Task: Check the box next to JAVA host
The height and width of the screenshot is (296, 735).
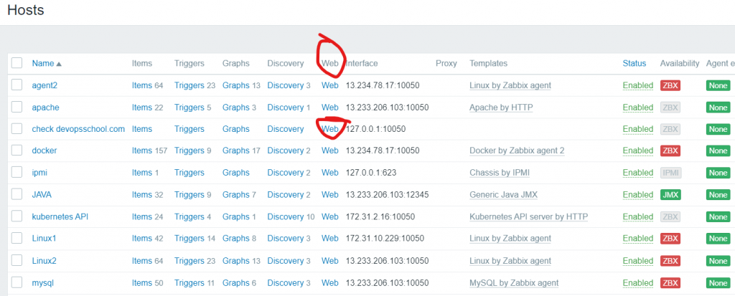Action: pos(17,195)
